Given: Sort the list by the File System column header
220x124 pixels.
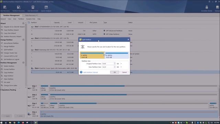Looking at the screenshot, I should (93, 22).
